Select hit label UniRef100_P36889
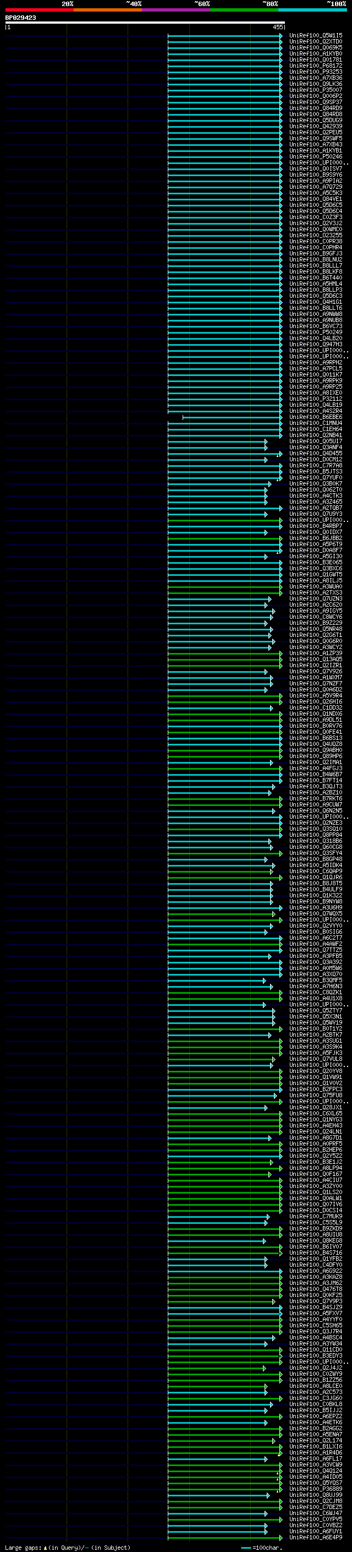This screenshot has height=1552, width=352. (316, 1489)
